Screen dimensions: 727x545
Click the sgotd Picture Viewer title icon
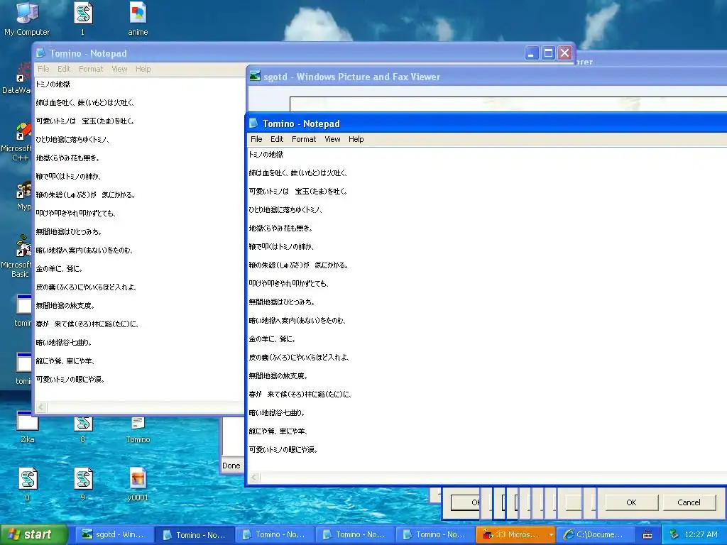coord(255,77)
